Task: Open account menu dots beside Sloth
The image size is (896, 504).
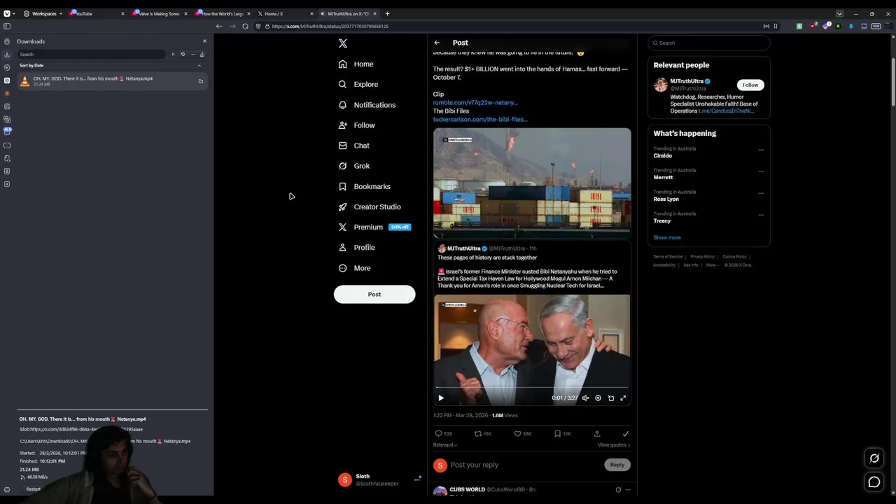Action: tap(416, 479)
